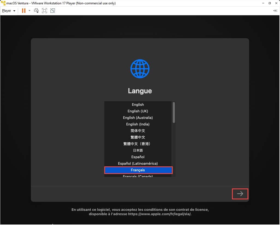Click the blue globe icon

coord(140,69)
